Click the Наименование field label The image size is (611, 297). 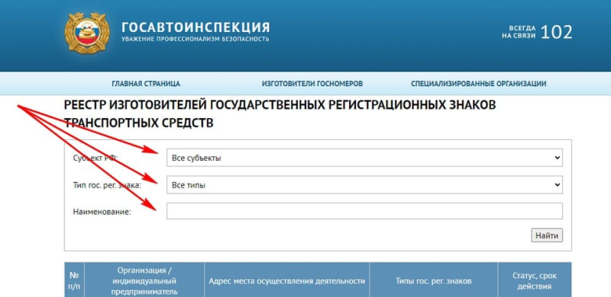tap(102, 212)
